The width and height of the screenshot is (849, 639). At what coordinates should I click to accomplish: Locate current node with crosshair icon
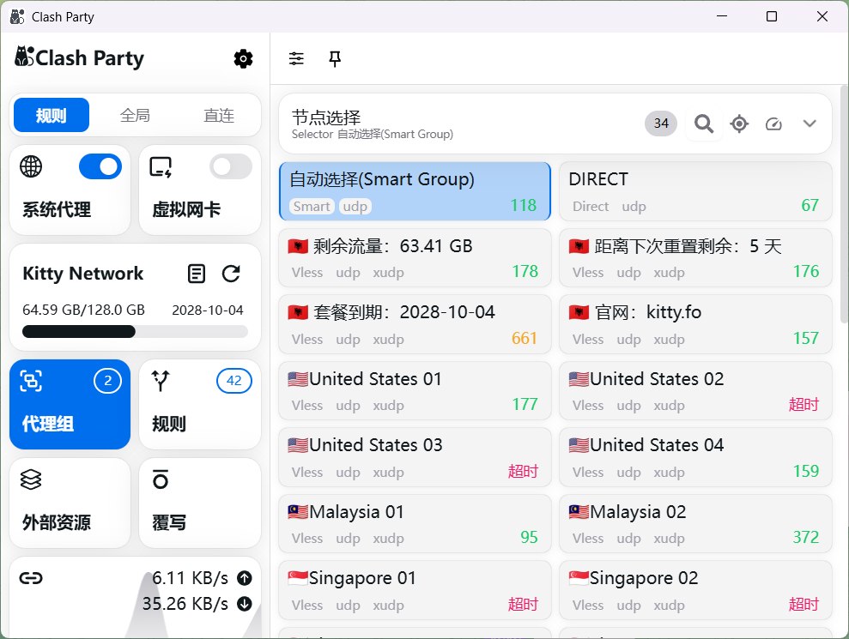[739, 124]
